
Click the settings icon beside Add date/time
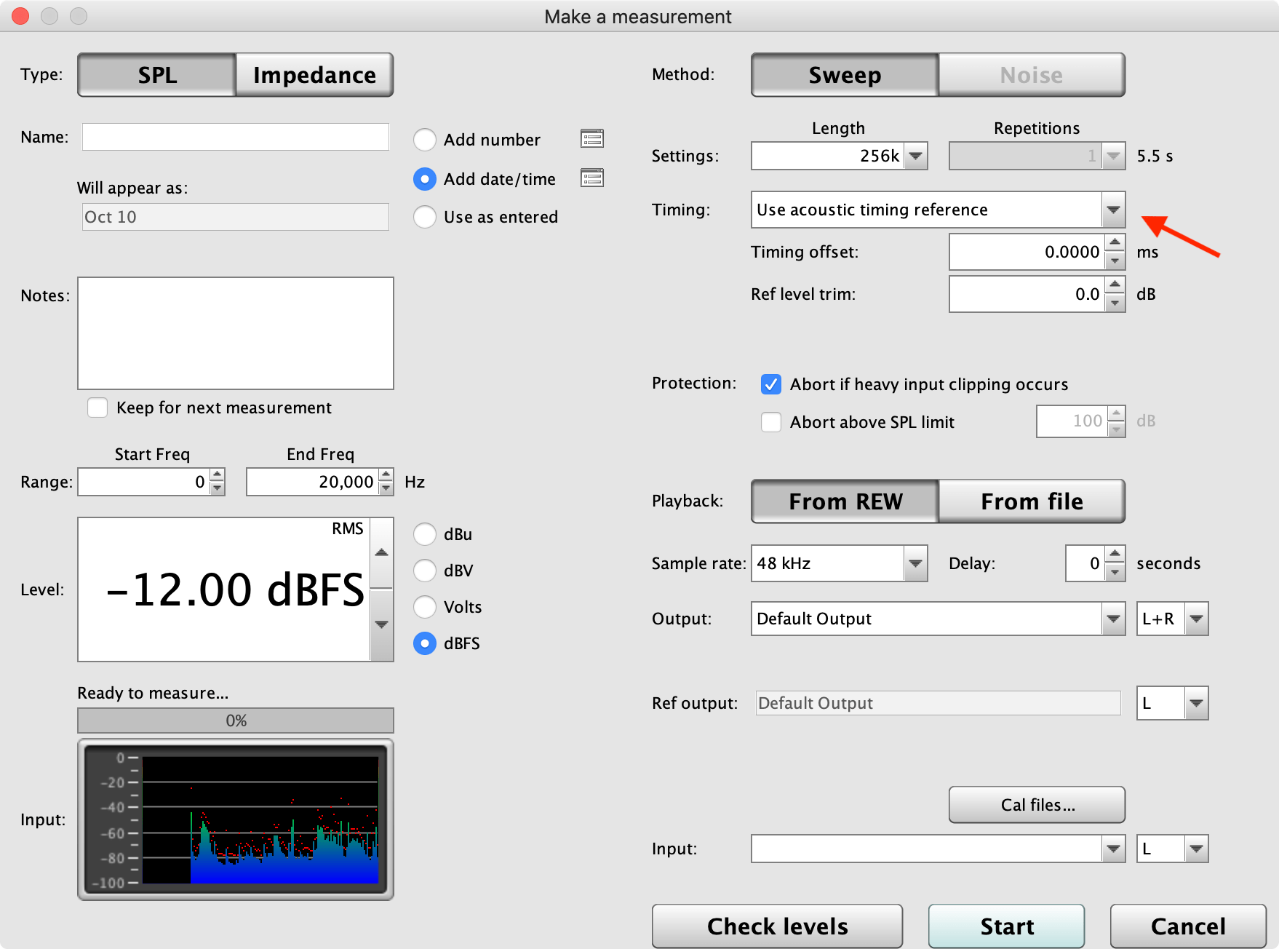tap(591, 178)
